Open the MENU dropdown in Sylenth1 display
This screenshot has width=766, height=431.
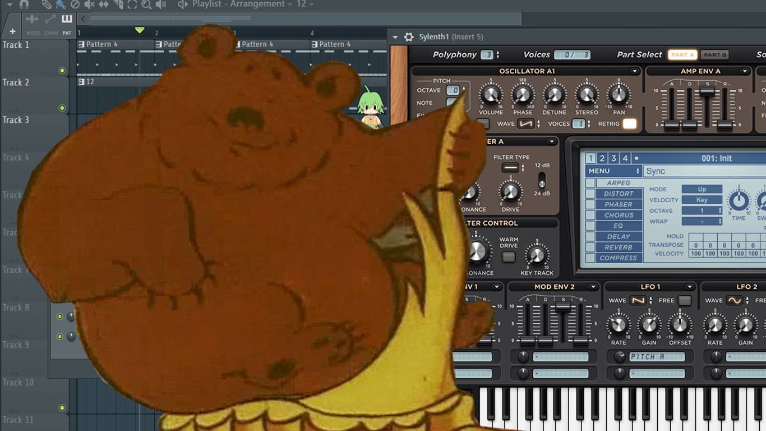point(613,171)
